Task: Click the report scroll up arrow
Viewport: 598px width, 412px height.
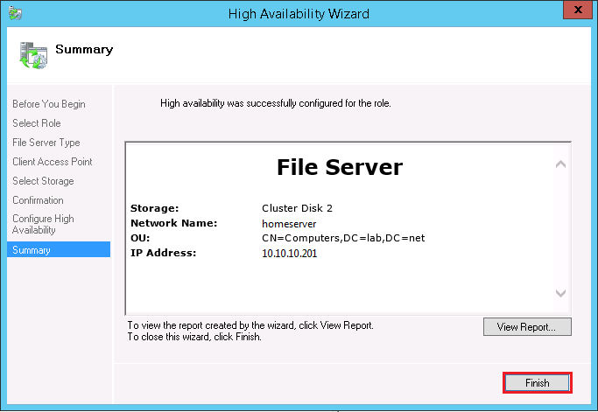Action: tap(560, 164)
